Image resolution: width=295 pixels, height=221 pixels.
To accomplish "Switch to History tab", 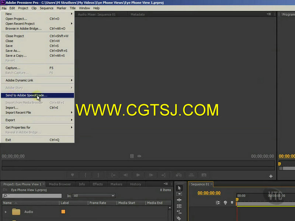I will tap(135, 184).
